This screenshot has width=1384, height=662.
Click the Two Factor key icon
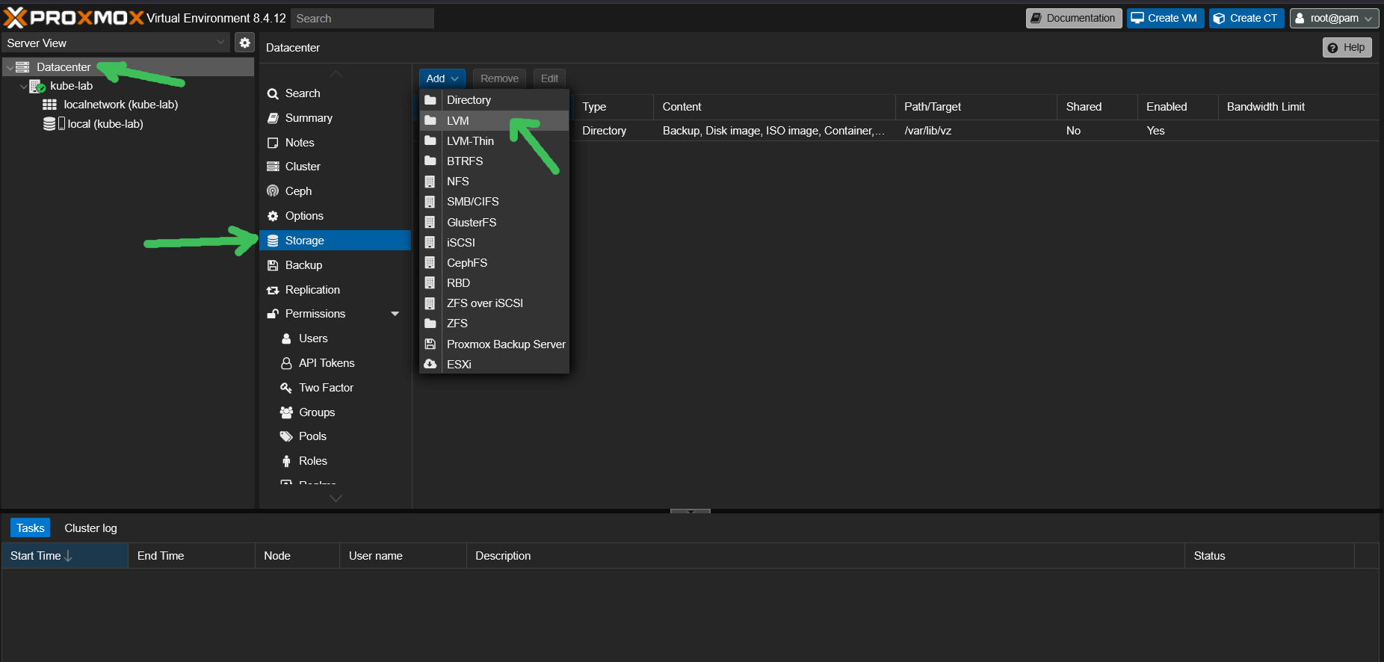point(286,388)
